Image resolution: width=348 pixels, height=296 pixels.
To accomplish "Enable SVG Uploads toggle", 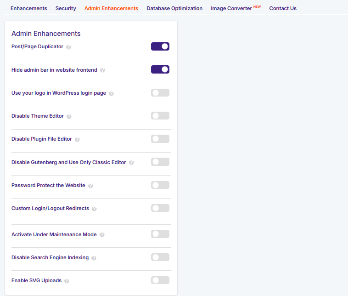I will click(160, 280).
